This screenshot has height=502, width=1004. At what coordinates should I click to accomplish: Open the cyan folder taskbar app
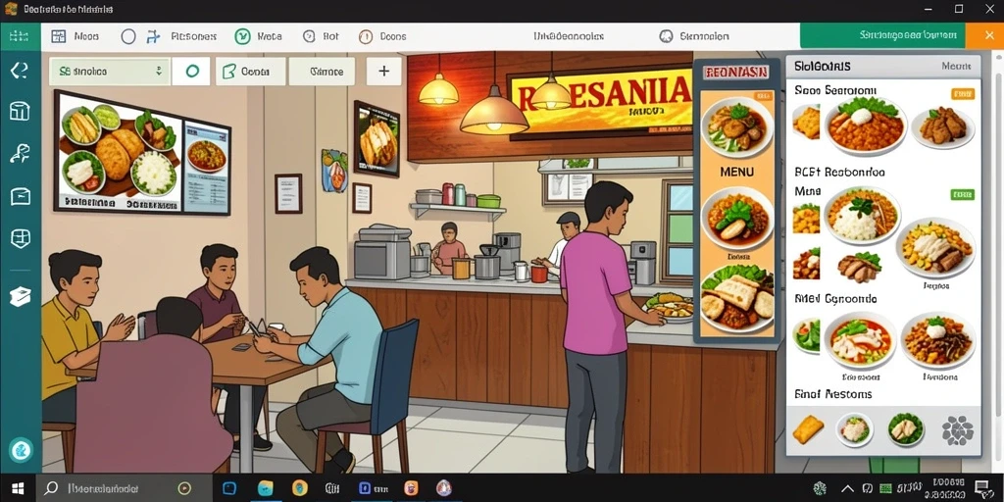265,488
